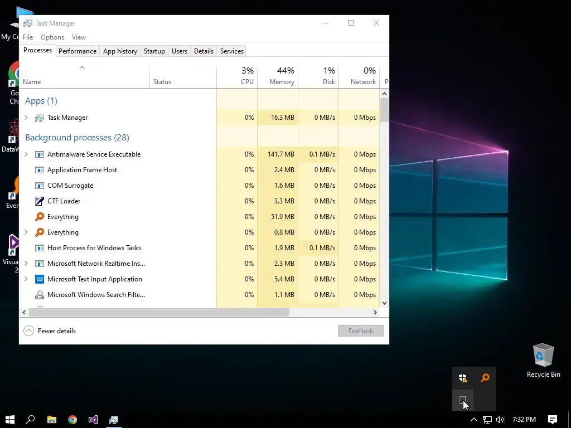Expand Microsoft Text Input Application row
This screenshot has width=571, height=428.
click(26, 279)
